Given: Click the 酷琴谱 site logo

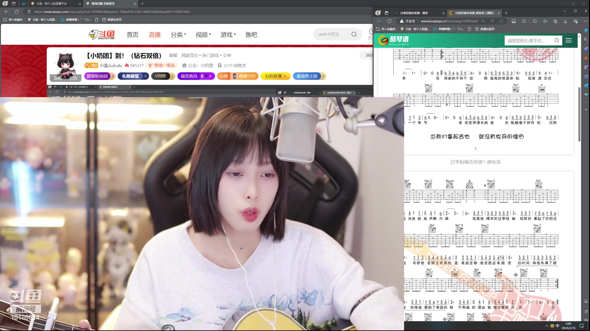Looking at the screenshot, I should click(394, 40).
